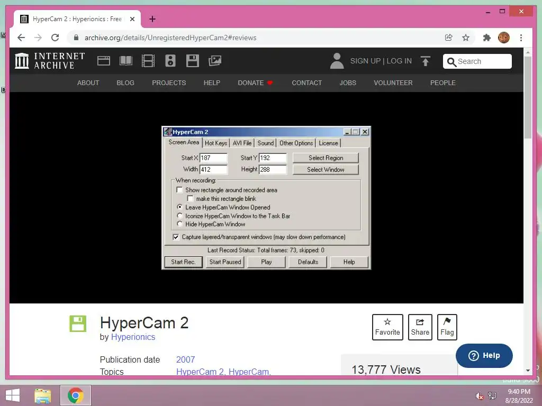Click the Height input field

pyautogui.click(x=273, y=169)
